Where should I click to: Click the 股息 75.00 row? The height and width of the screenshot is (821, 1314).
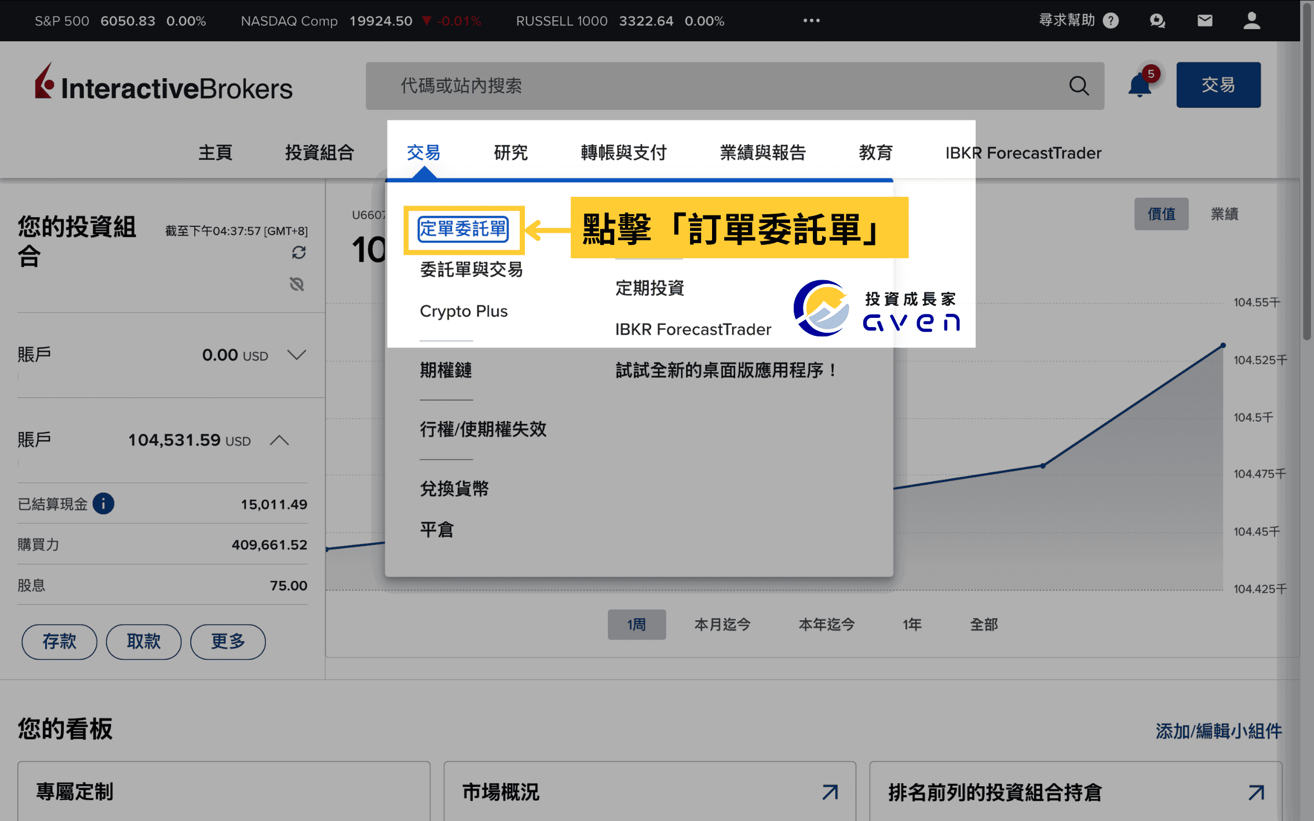[x=162, y=585]
